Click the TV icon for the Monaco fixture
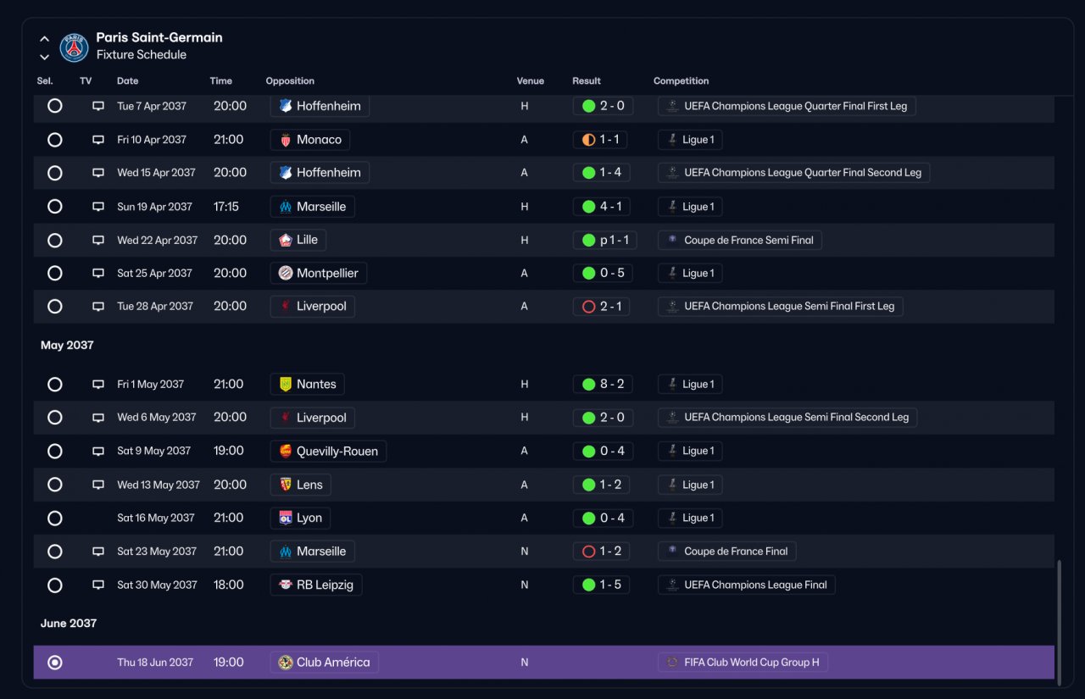 click(98, 140)
